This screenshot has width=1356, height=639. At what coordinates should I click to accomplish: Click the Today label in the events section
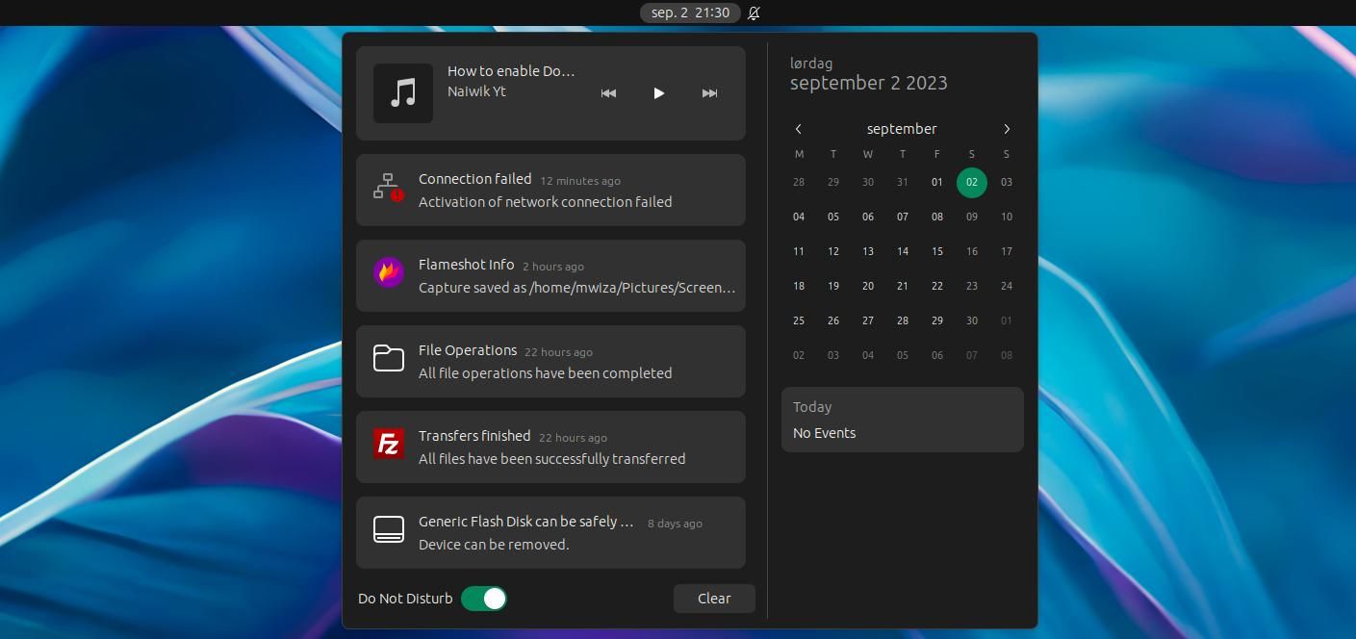[x=811, y=406]
